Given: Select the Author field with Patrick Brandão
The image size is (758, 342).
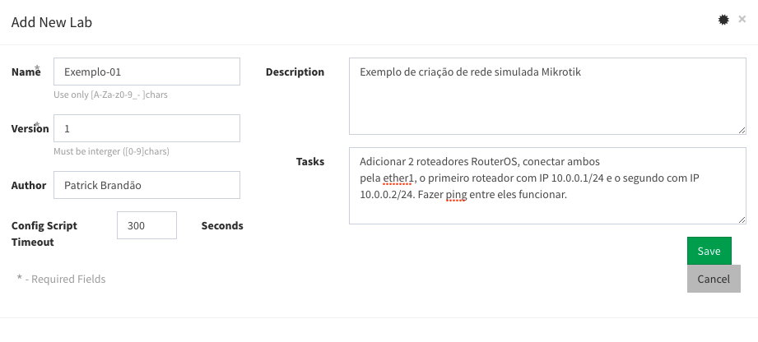Looking at the screenshot, I should pos(146,185).
